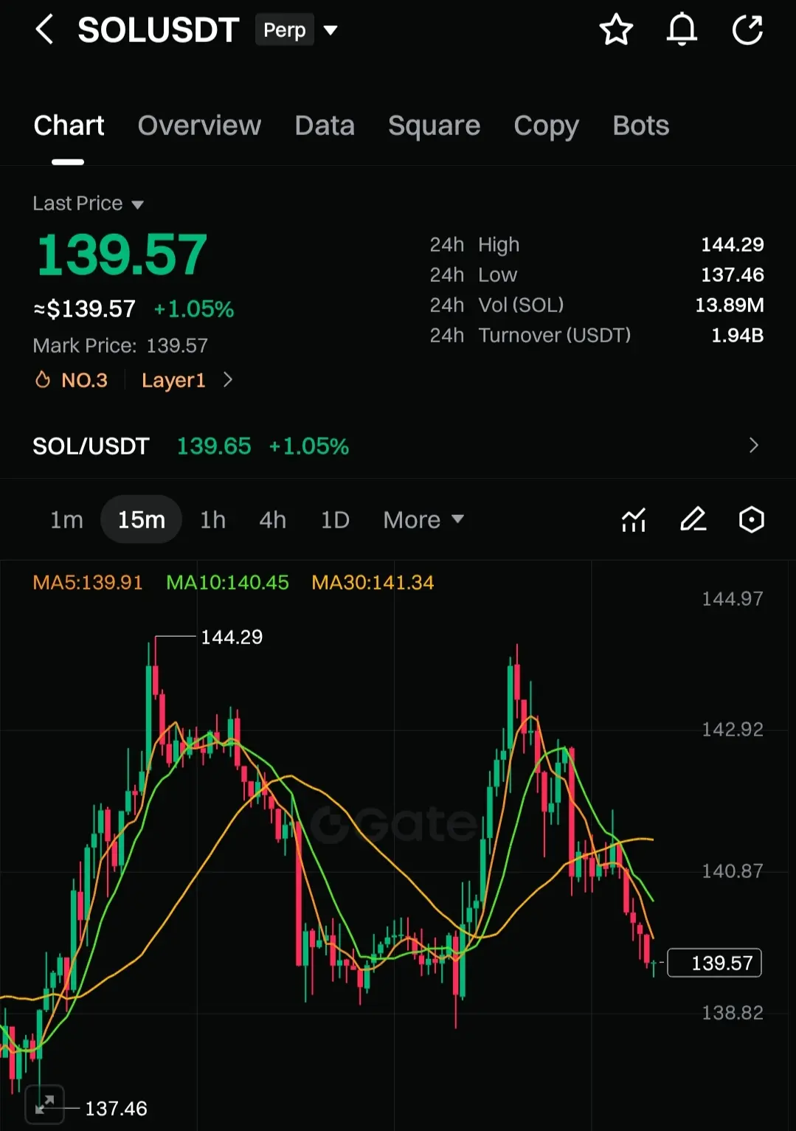Select the 1m timeframe
The height and width of the screenshot is (1131, 796).
(66, 520)
